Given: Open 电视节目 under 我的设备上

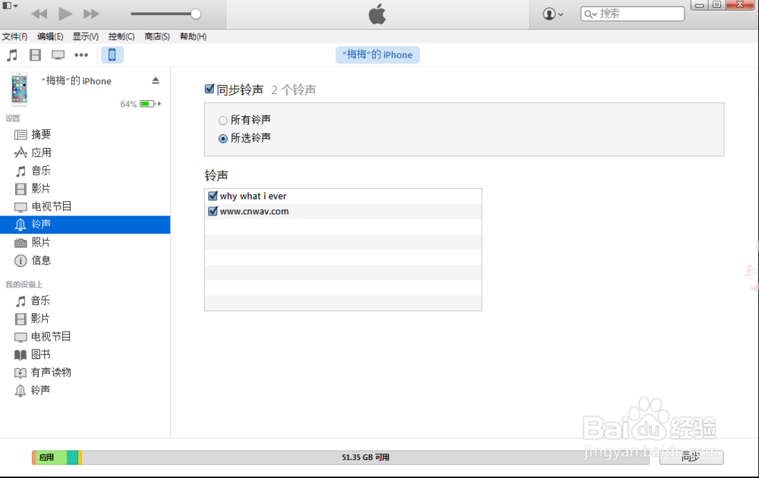Looking at the screenshot, I should pos(85,336).
